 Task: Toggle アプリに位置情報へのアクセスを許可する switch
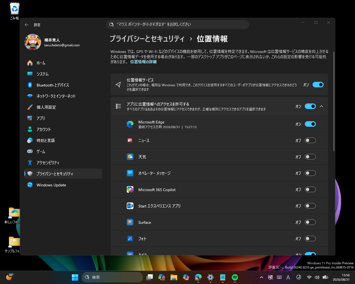point(310,106)
